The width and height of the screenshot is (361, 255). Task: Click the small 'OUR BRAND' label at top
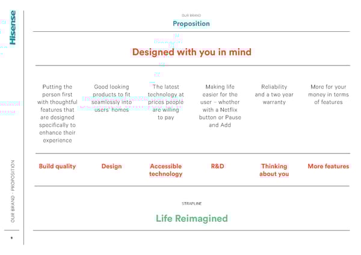(x=191, y=16)
